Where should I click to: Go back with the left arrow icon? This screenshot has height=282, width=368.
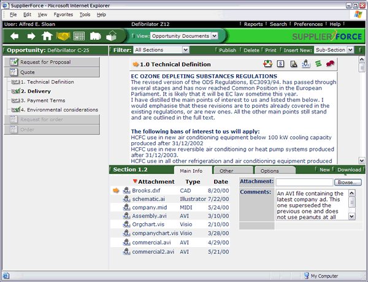(15, 36)
